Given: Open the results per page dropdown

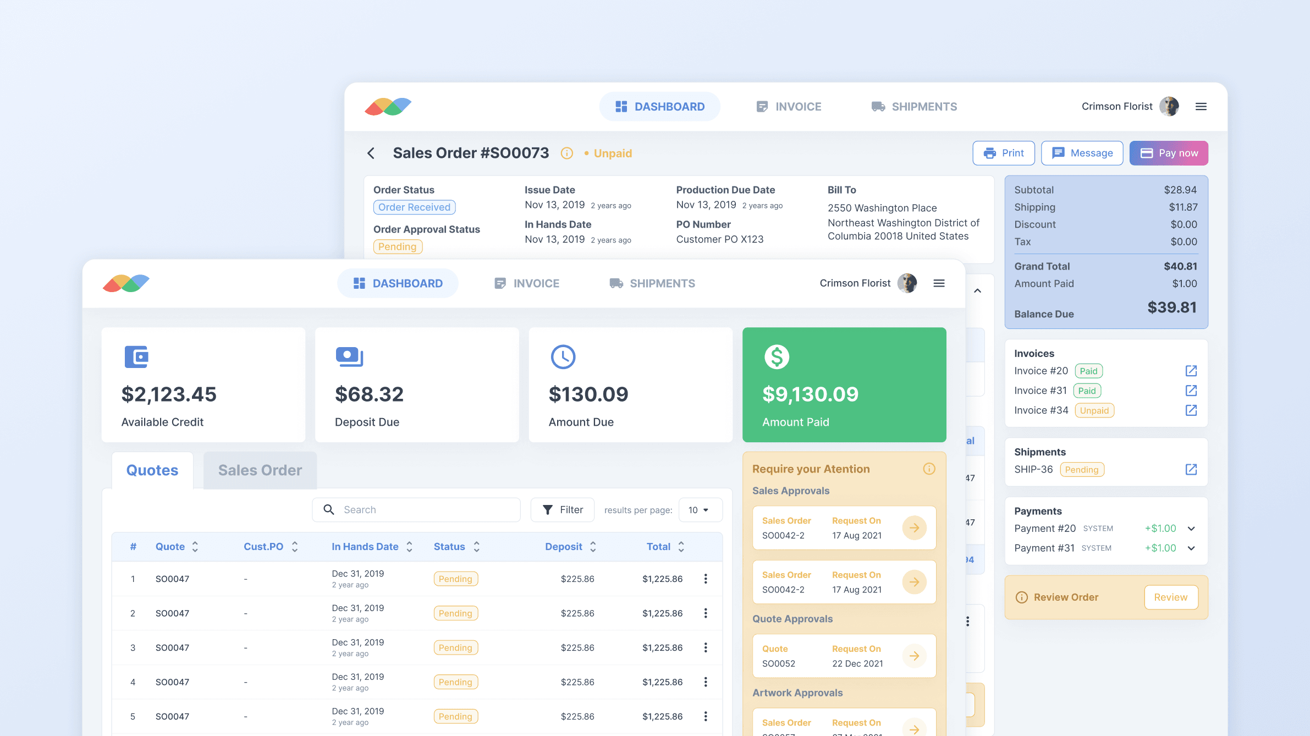Looking at the screenshot, I should pos(700,510).
